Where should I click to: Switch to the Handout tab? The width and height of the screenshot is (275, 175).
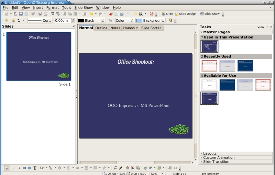130,28
